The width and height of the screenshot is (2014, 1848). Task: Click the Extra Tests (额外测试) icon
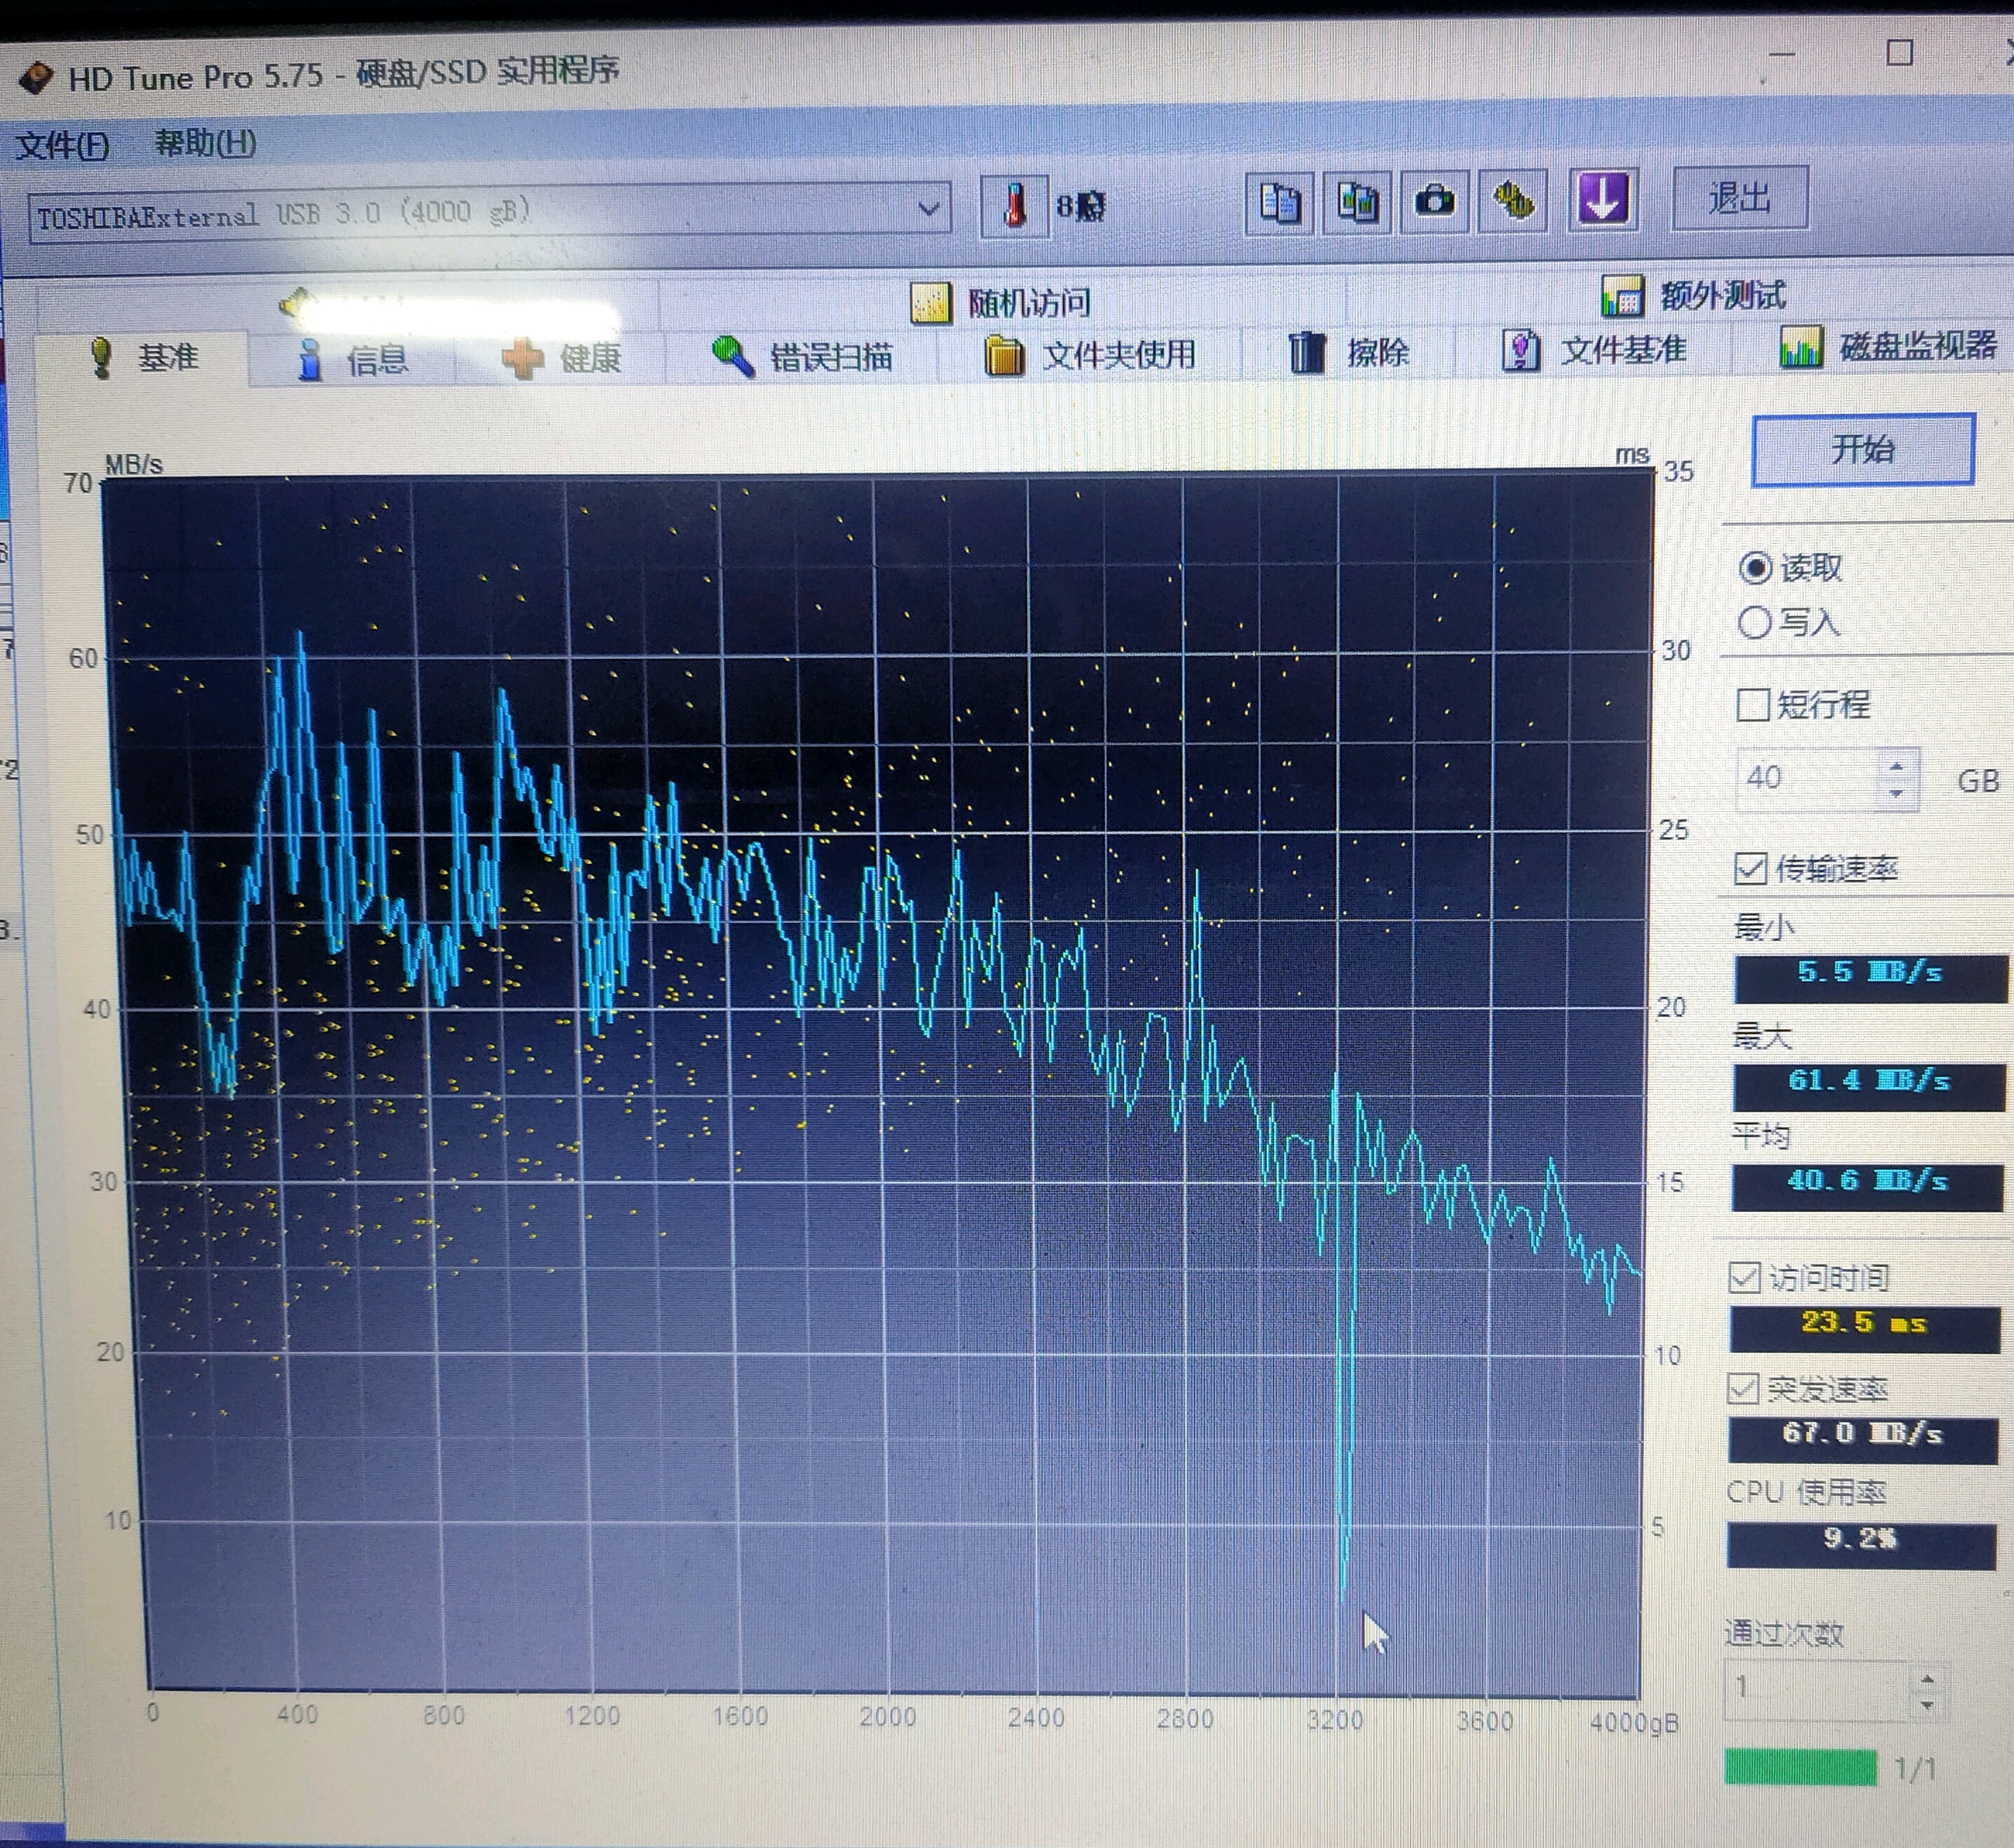point(1622,296)
